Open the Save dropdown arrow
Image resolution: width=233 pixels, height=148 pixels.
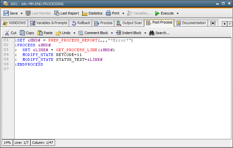22,13
